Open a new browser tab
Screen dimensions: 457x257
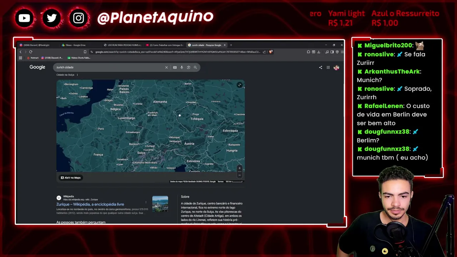(x=231, y=45)
